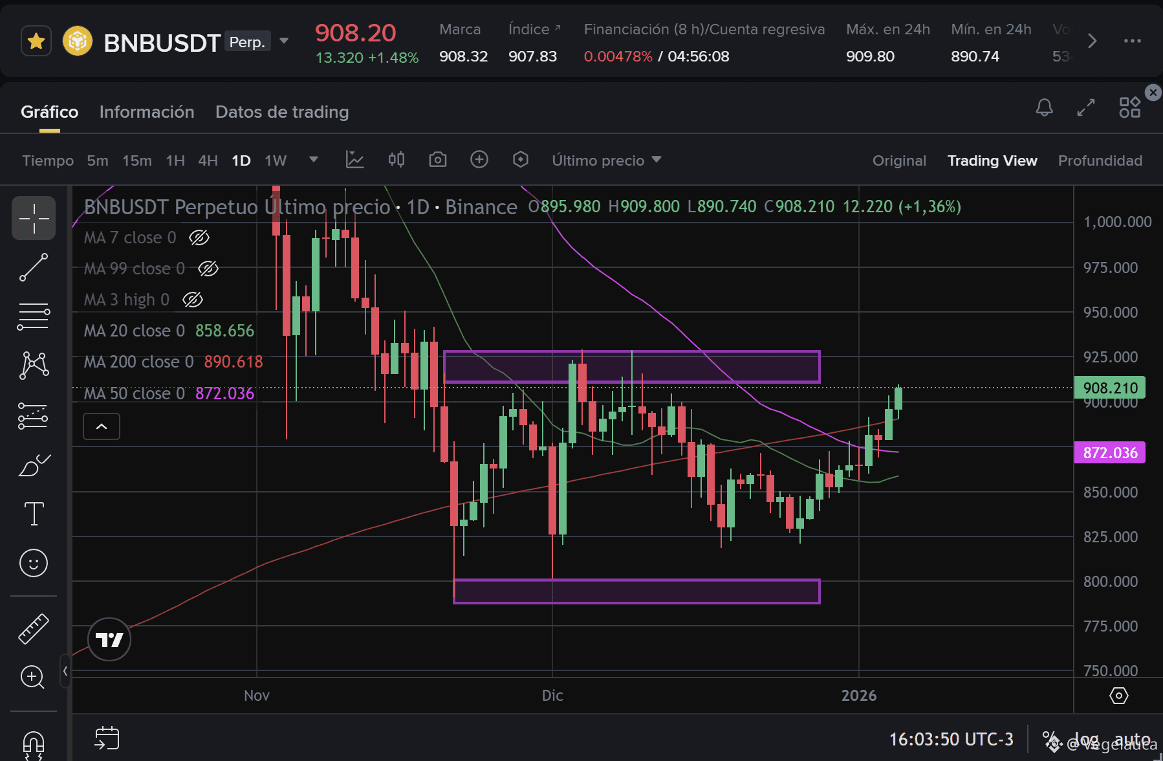The width and height of the screenshot is (1163, 761).
Task: Open the Último precio dropdown
Action: tap(607, 160)
